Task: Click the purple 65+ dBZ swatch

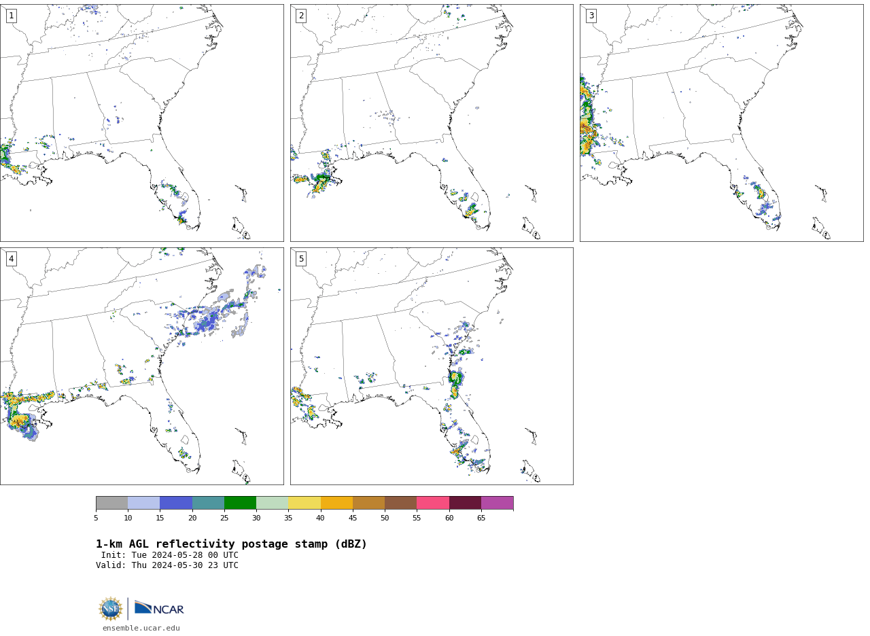Action: coord(497,503)
